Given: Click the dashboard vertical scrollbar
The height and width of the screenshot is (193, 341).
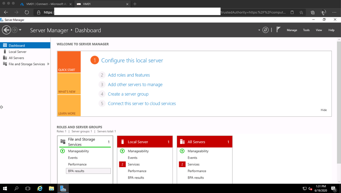Looking at the screenshot, I should [x=339, y=102].
